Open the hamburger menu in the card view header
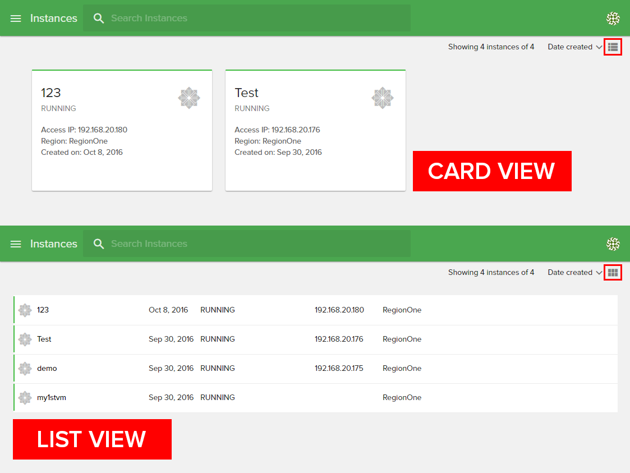The width and height of the screenshot is (630, 473). click(16, 19)
